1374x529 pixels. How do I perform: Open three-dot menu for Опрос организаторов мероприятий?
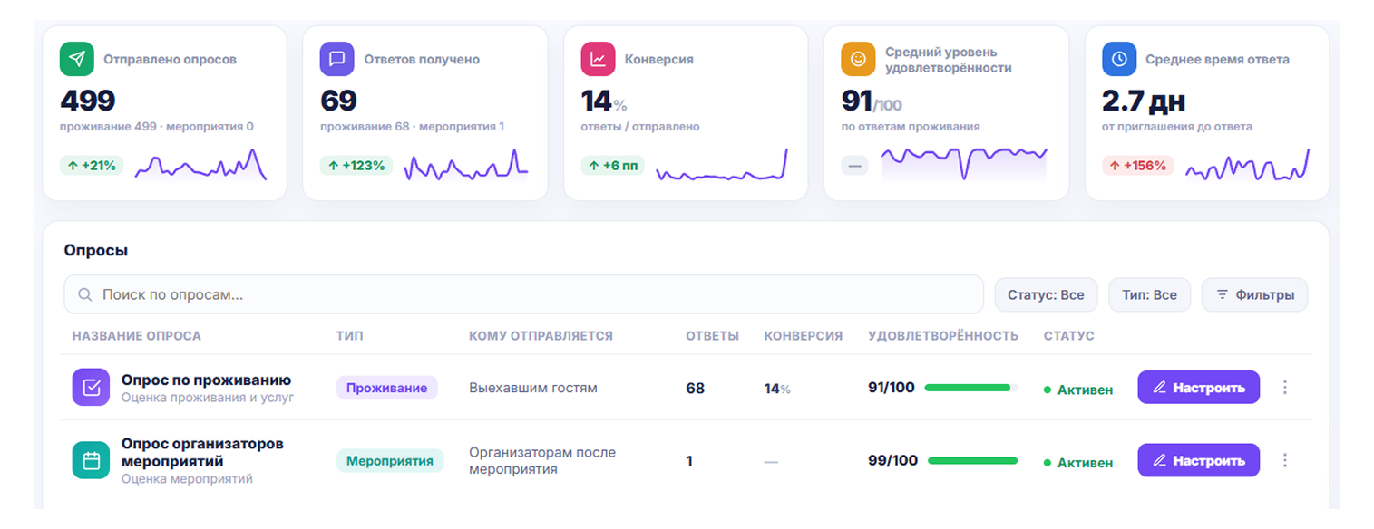1284,461
